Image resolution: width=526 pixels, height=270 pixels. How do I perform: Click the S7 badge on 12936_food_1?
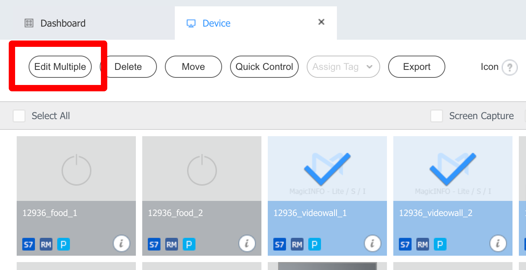28,244
